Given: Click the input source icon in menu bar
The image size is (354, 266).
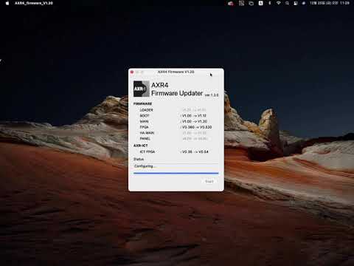Looking at the screenshot, I should coord(260,3).
